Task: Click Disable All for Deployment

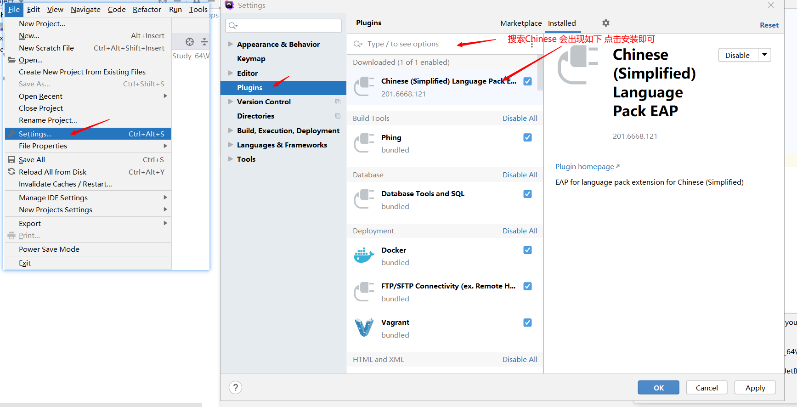Action: tap(520, 231)
